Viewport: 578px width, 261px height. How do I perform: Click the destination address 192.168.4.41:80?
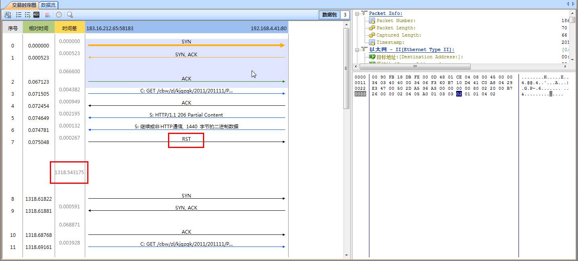tap(269, 29)
